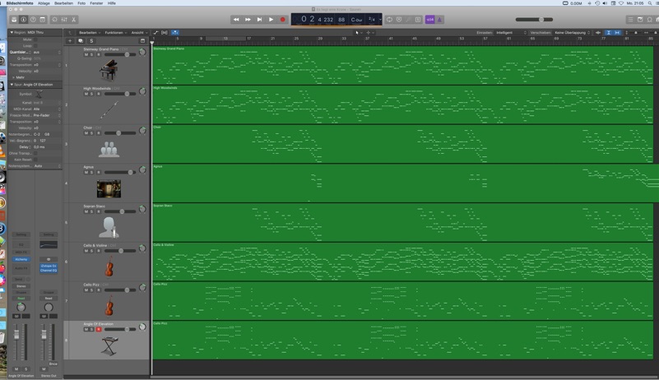Screen dimensions: 659x380
Task: Open the Ansicht dropdown menu
Action: click(x=139, y=32)
